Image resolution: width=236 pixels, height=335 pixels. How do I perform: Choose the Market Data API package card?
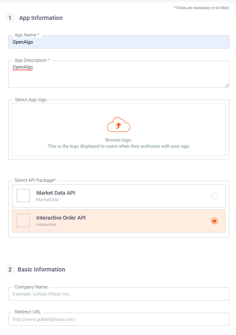(x=119, y=196)
